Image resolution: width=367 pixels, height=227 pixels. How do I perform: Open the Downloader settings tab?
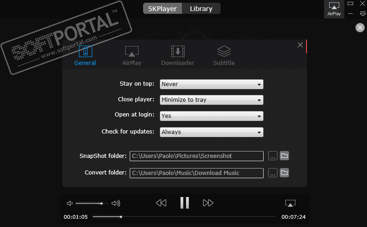pyautogui.click(x=178, y=56)
